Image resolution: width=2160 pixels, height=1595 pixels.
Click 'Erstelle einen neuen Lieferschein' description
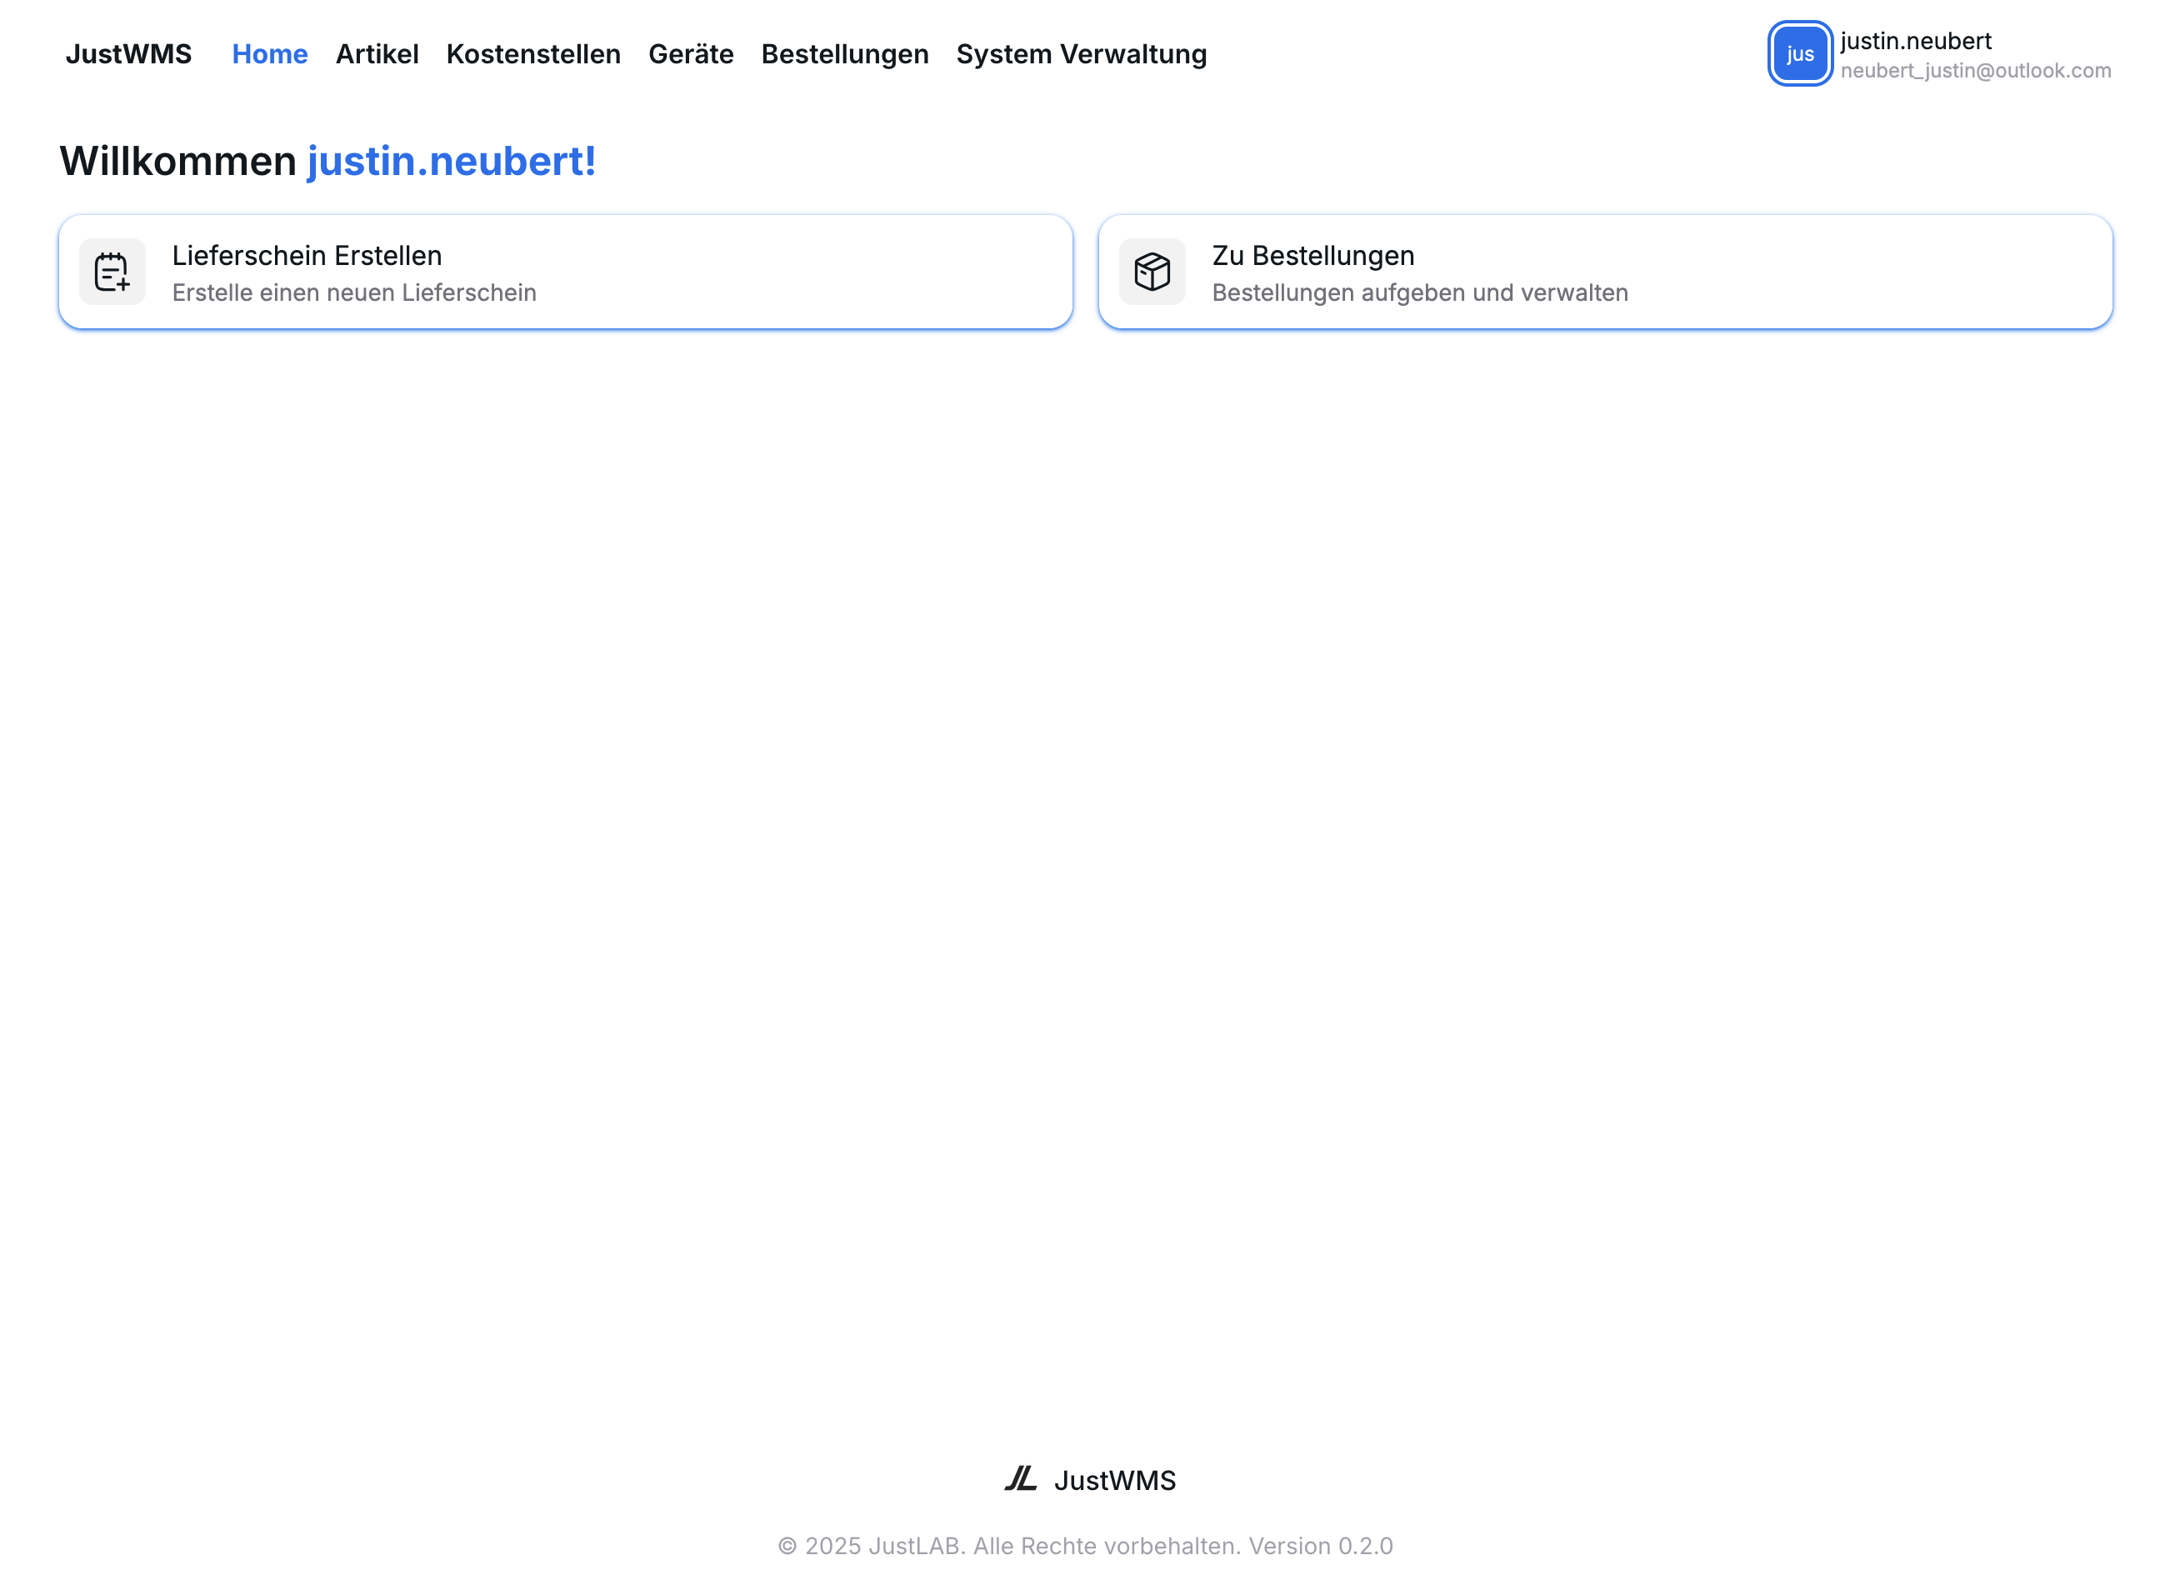(353, 292)
